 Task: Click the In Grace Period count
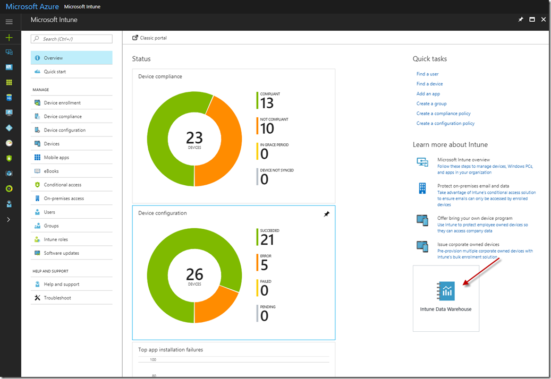coord(264,154)
